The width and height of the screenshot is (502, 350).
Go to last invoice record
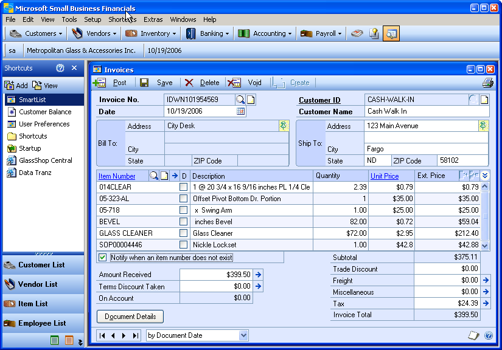click(136, 335)
